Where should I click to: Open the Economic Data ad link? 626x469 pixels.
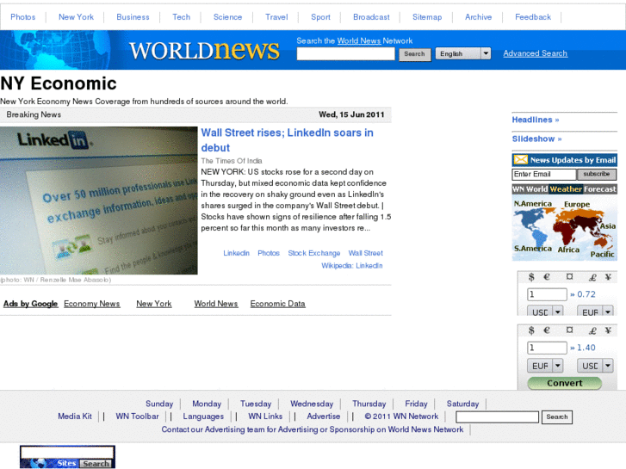click(277, 304)
